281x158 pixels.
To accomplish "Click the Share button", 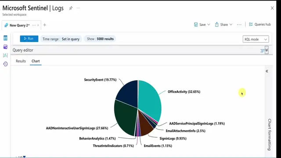I will [x=221, y=25].
